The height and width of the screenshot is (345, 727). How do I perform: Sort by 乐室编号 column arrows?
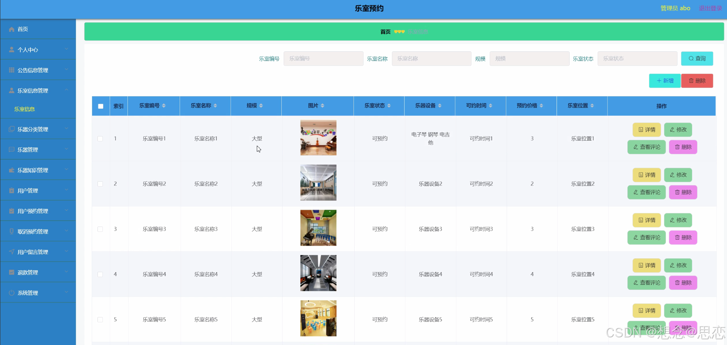pos(164,106)
